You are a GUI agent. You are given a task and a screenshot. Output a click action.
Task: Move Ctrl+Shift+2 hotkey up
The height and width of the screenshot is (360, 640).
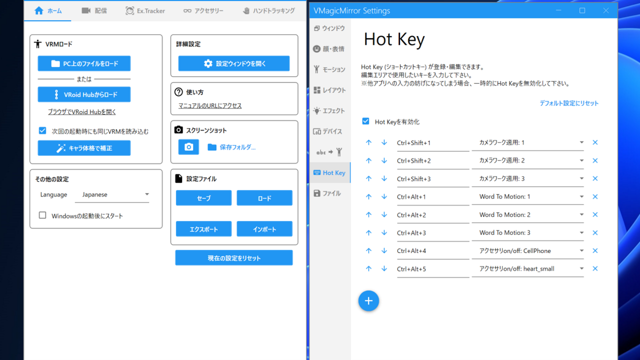(x=368, y=160)
